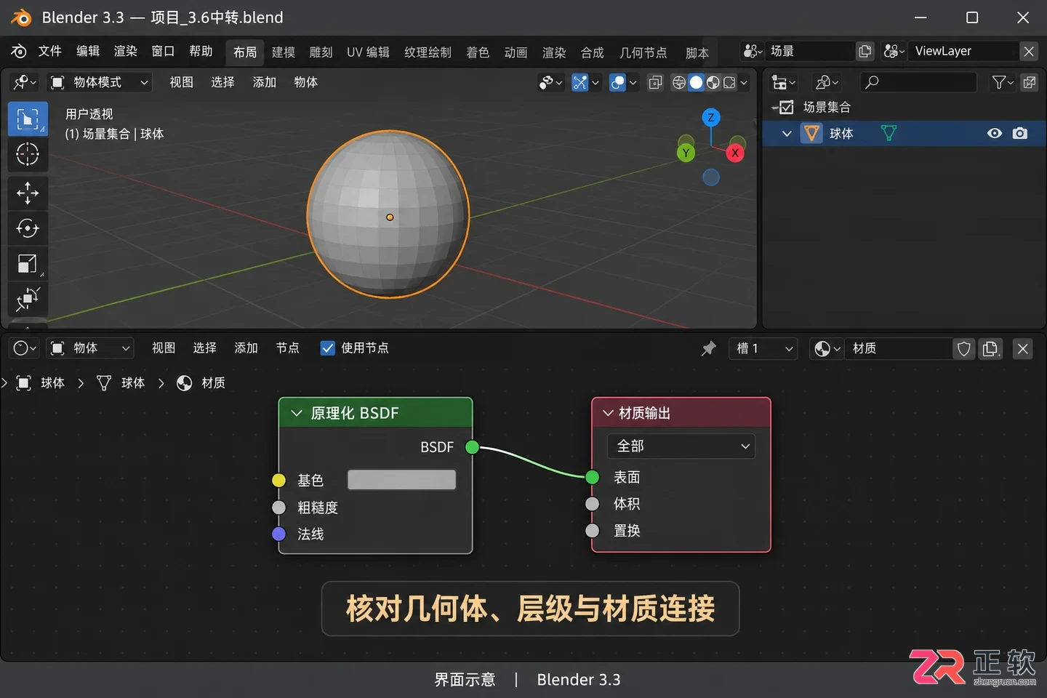This screenshot has width=1047, height=698.
Task: Collapse the 材质输出 node
Action: (608, 413)
